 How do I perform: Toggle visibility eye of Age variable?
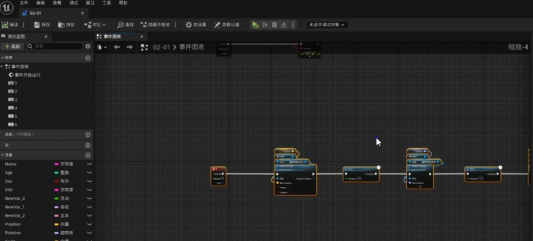click(x=89, y=173)
